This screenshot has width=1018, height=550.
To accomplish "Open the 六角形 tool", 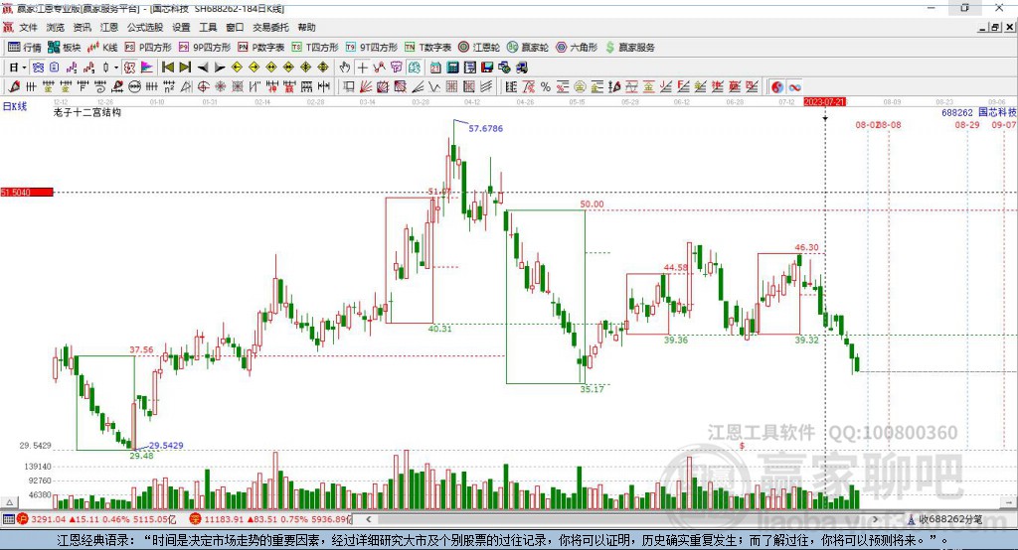I will (577, 48).
